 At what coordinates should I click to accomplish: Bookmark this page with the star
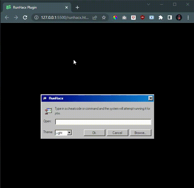104,17
